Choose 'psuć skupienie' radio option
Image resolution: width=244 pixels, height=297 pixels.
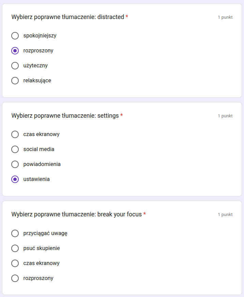pyautogui.click(x=15, y=248)
